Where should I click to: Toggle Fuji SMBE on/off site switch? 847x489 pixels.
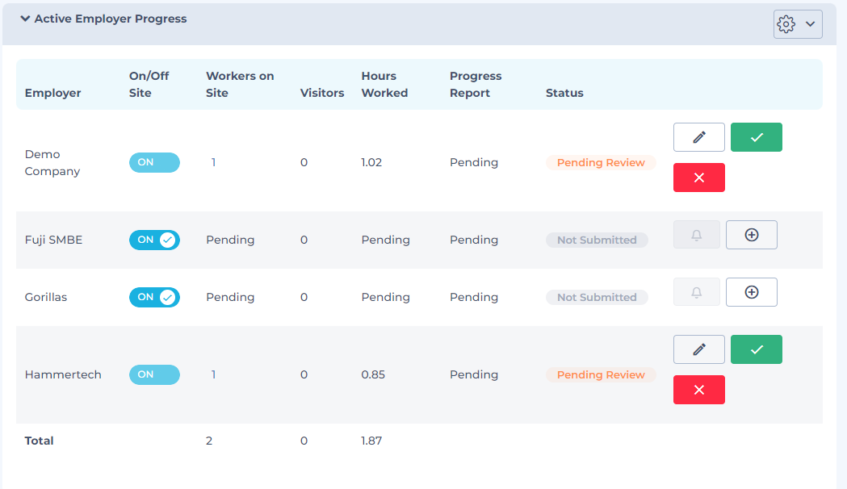tap(154, 240)
